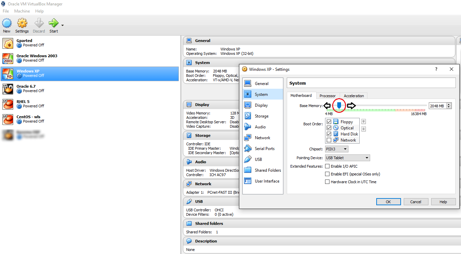
Task: Uncheck Hard Disk in the Boot Order list
Action: [329, 134]
